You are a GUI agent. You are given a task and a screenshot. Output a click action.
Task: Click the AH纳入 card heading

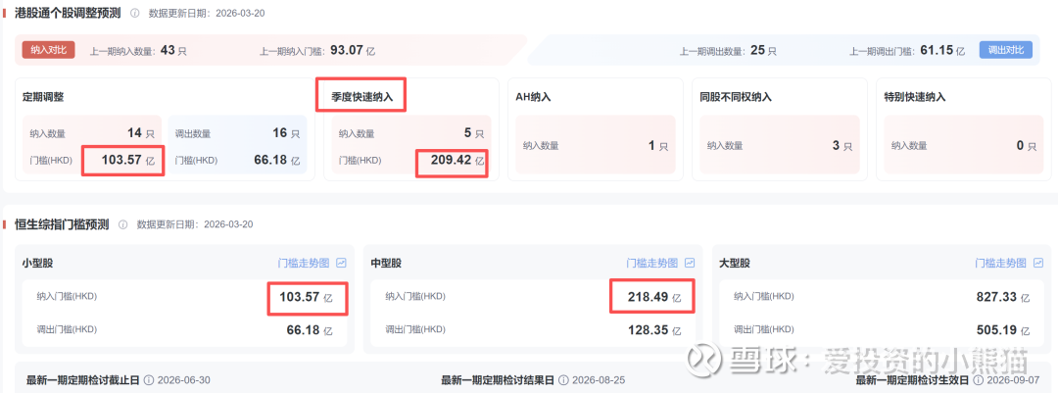(x=533, y=97)
